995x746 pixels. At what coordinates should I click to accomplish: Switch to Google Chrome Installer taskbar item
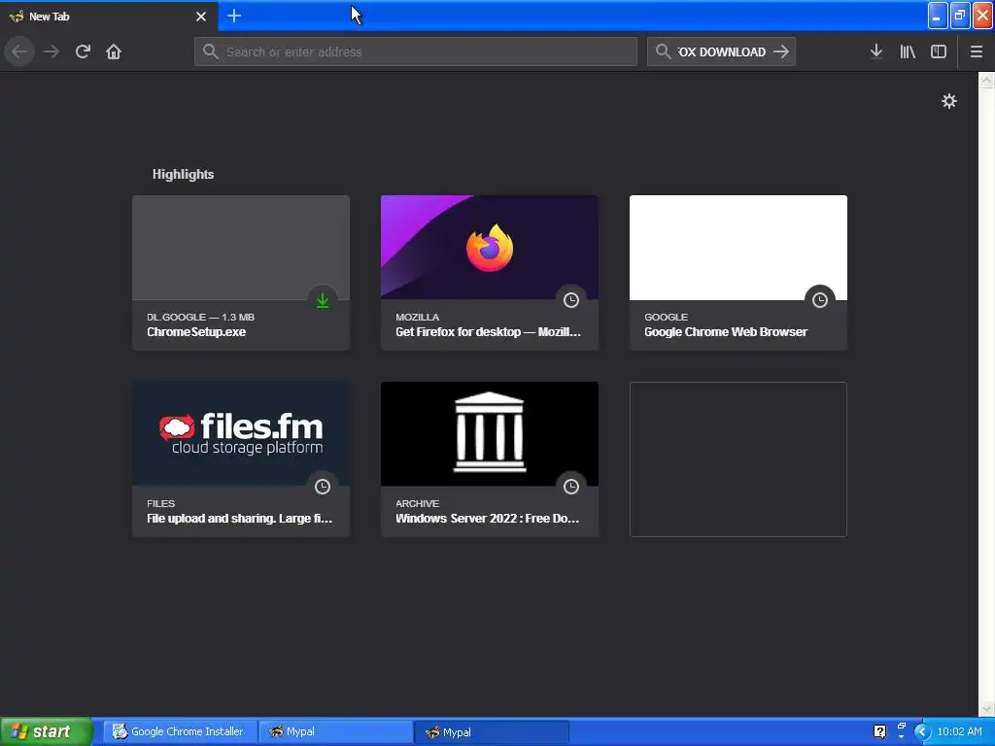(x=180, y=731)
